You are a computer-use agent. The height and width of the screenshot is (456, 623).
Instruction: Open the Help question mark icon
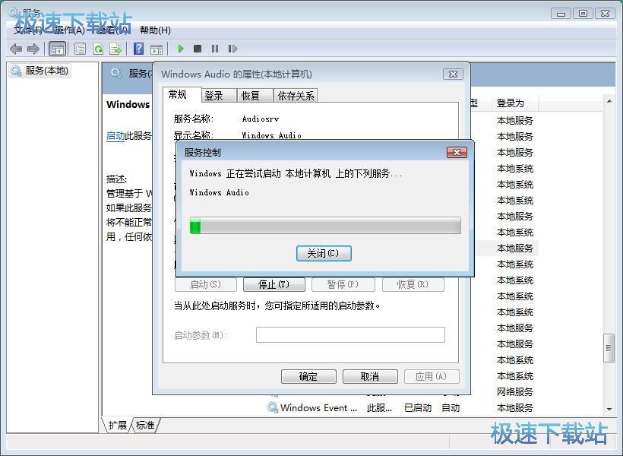pos(139,49)
